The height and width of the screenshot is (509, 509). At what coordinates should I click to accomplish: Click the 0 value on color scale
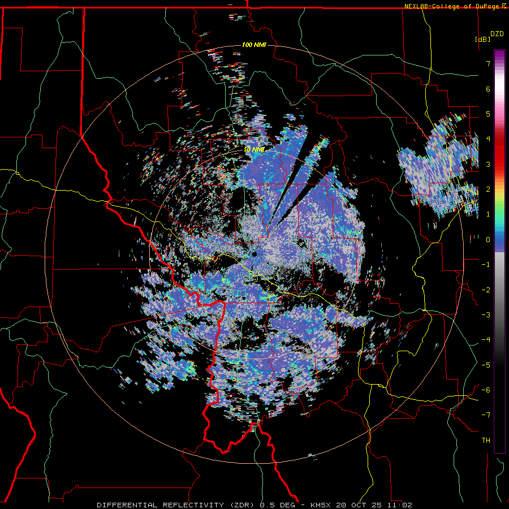488,240
